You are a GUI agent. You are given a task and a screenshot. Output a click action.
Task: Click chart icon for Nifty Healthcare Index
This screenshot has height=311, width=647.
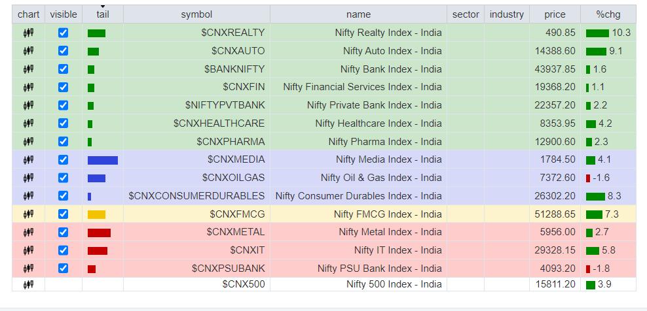tap(28, 123)
